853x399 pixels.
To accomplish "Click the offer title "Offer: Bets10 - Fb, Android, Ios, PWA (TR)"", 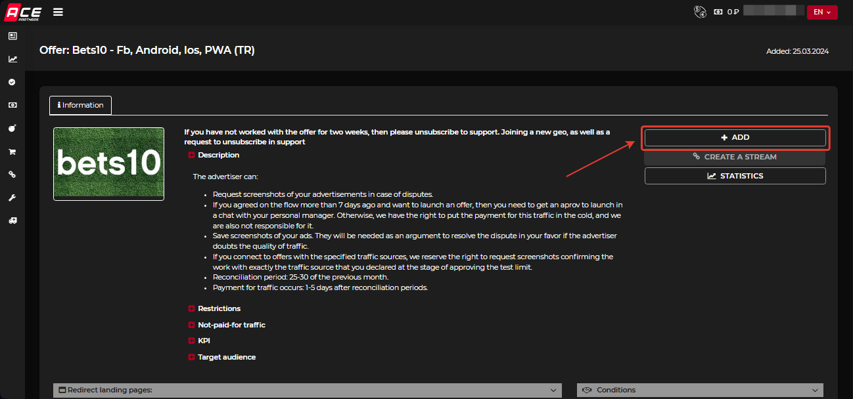I will point(147,50).
